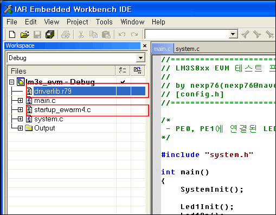Save all files with the stacked floppy icon
The width and height of the screenshot is (276, 215).
click(x=50, y=34)
